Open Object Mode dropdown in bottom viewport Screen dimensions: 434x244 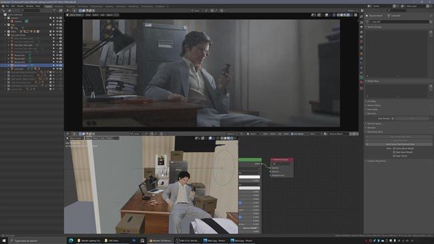point(75,138)
